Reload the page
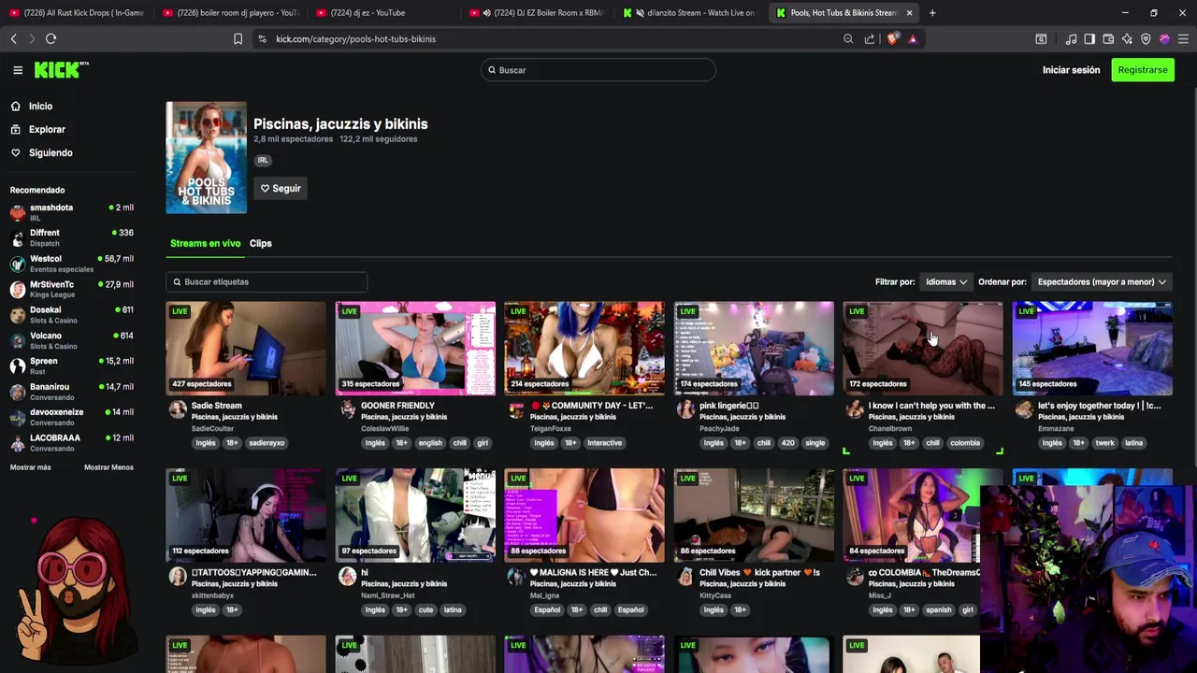Image resolution: width=1197 pixels, height=673 pixels. click(50, 38)
